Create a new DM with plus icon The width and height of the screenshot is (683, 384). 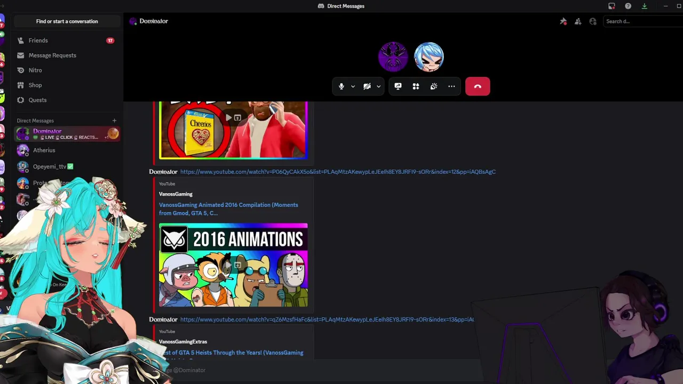[114, 121]
